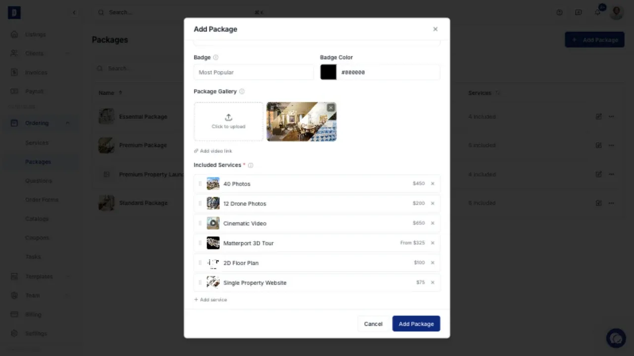This screenshot has width=634, height=356.
Task: Click the Badge text field
Action: pyautogui.click(x=254, y=72)
